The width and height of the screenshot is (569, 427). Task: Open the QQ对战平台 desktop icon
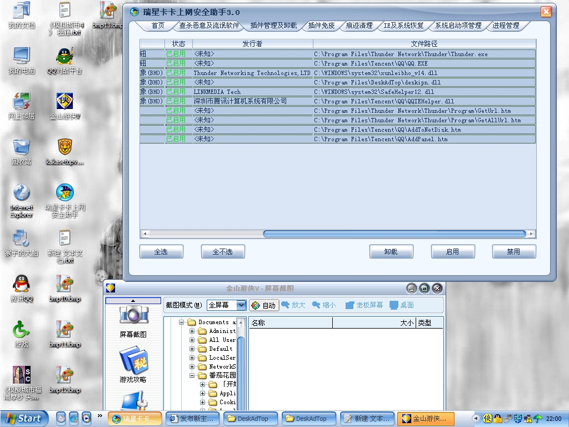64,60
